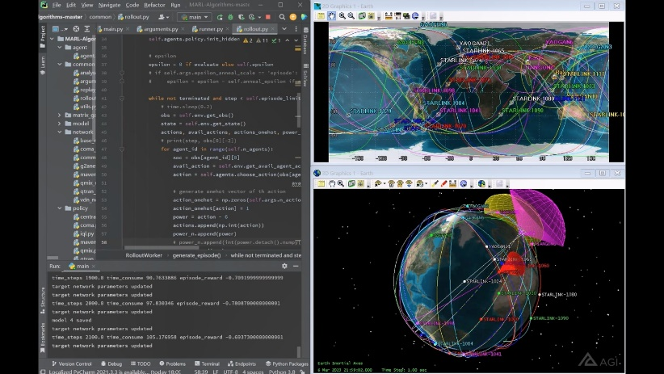Click Zoom Out icon in 2D Graphics toolbar
The height and width of the screenshot is (374, 664).
tap(353, 16)
